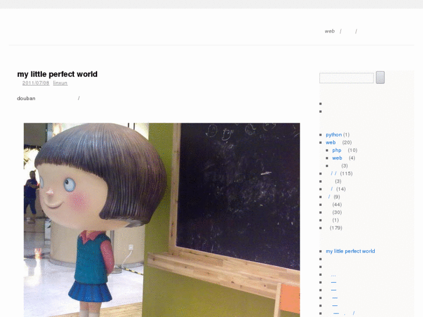Click the post date 2011/07/08
Screen dimensions: 423x317
[35, 83]
